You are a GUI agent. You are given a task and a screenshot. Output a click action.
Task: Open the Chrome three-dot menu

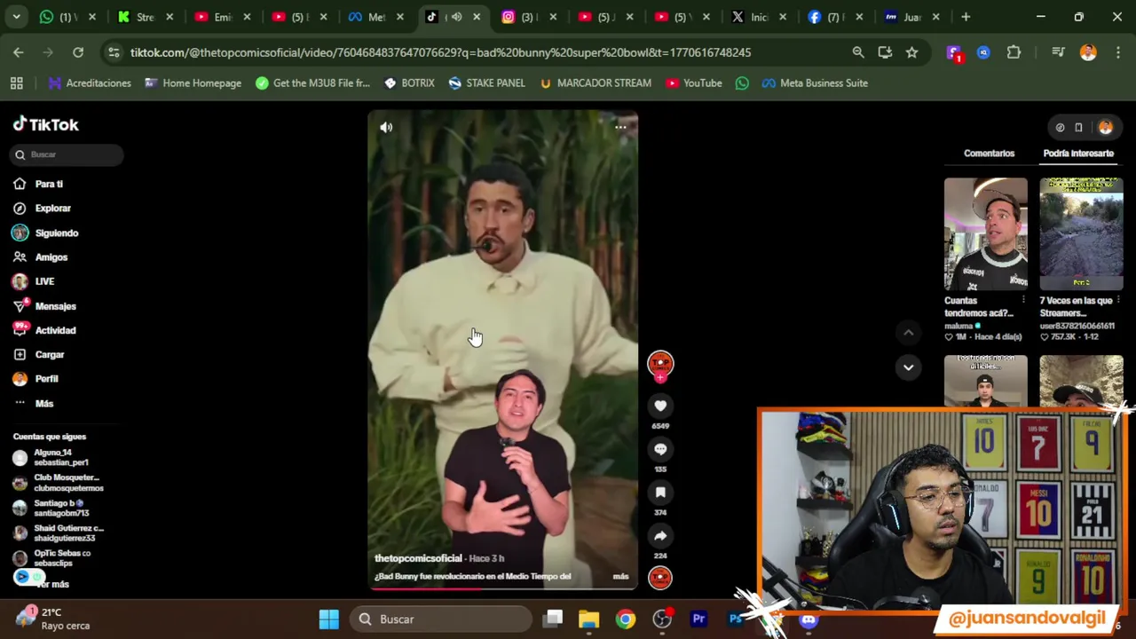coord(1116,52)
